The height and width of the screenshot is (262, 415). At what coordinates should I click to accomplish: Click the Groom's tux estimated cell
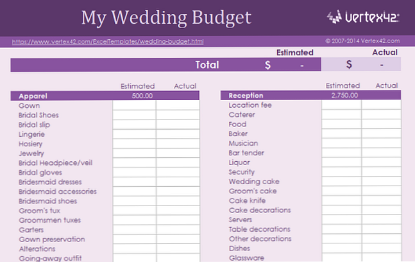coord(134,211)
